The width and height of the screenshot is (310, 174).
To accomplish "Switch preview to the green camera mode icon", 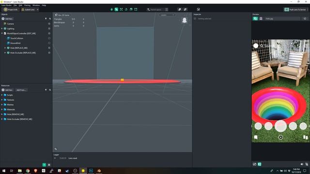I will click(255, 18).
